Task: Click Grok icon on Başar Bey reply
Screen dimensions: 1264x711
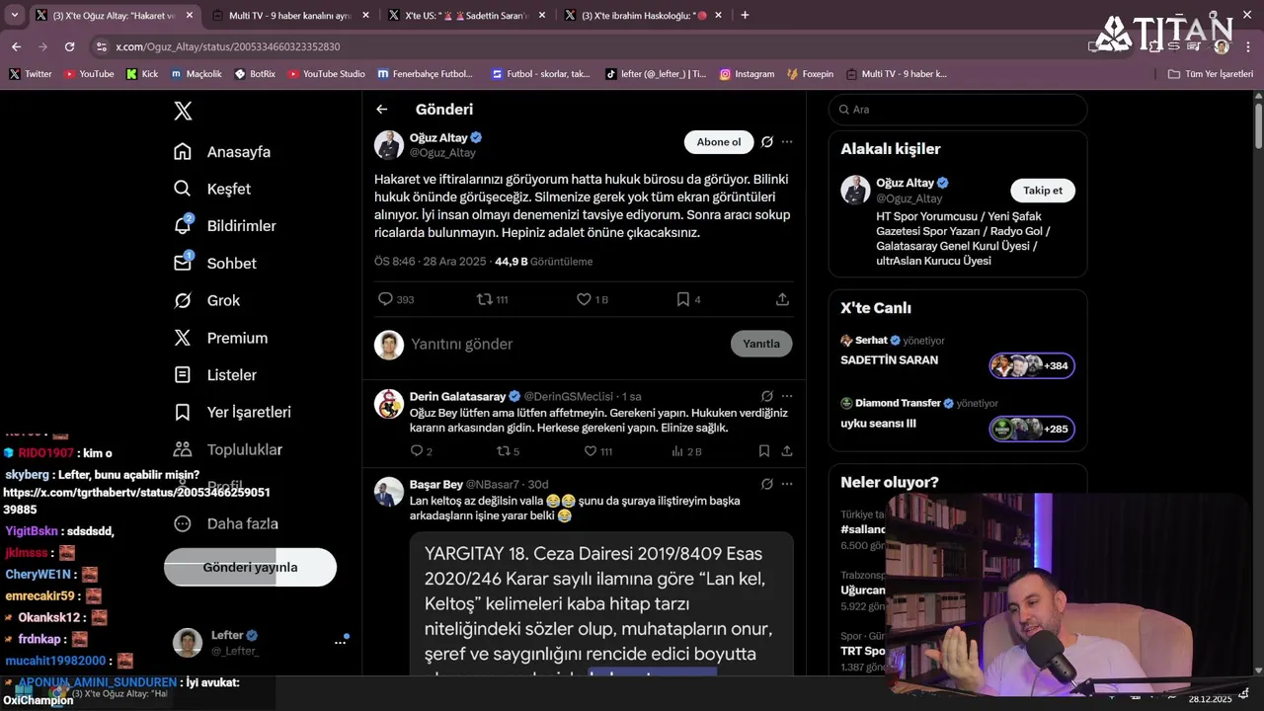Action: coord(767,484)
